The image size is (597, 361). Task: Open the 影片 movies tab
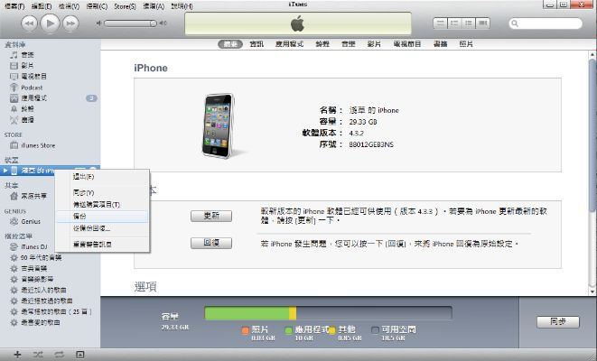pos(374,44)
